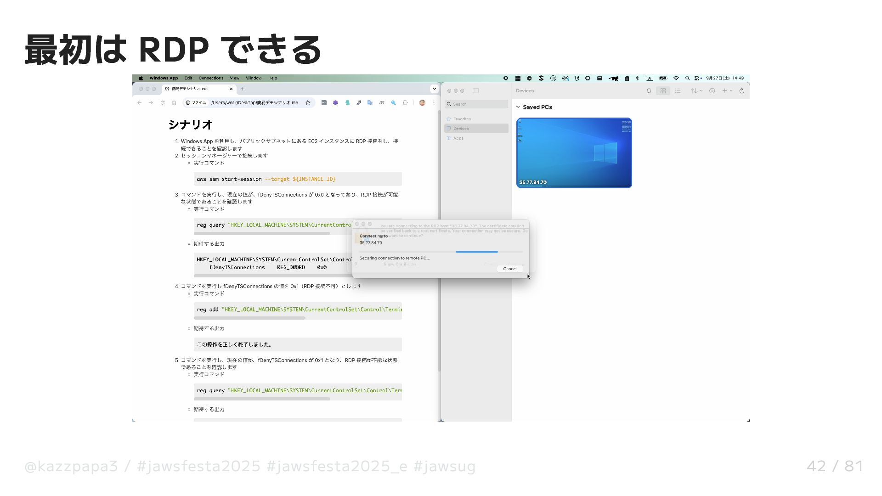Switch Devices to grid view
This screenshot has width=882, height=496.
(663, 91)
